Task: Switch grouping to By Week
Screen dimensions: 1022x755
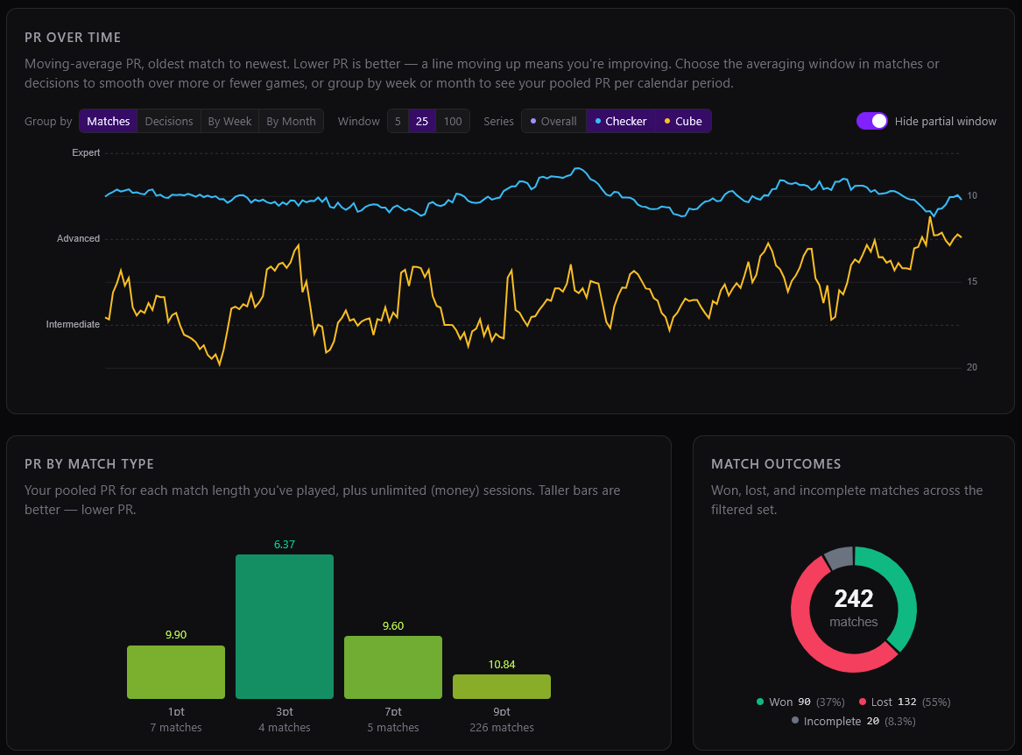Action: point(229,121)
